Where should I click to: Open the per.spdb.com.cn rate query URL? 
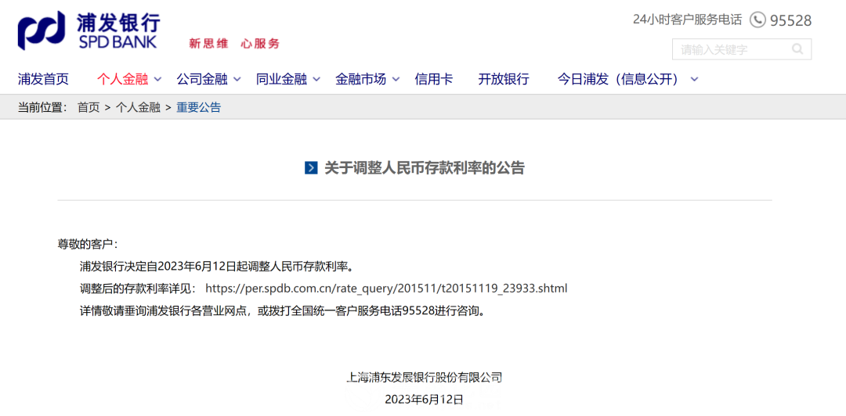coord(386,289)
